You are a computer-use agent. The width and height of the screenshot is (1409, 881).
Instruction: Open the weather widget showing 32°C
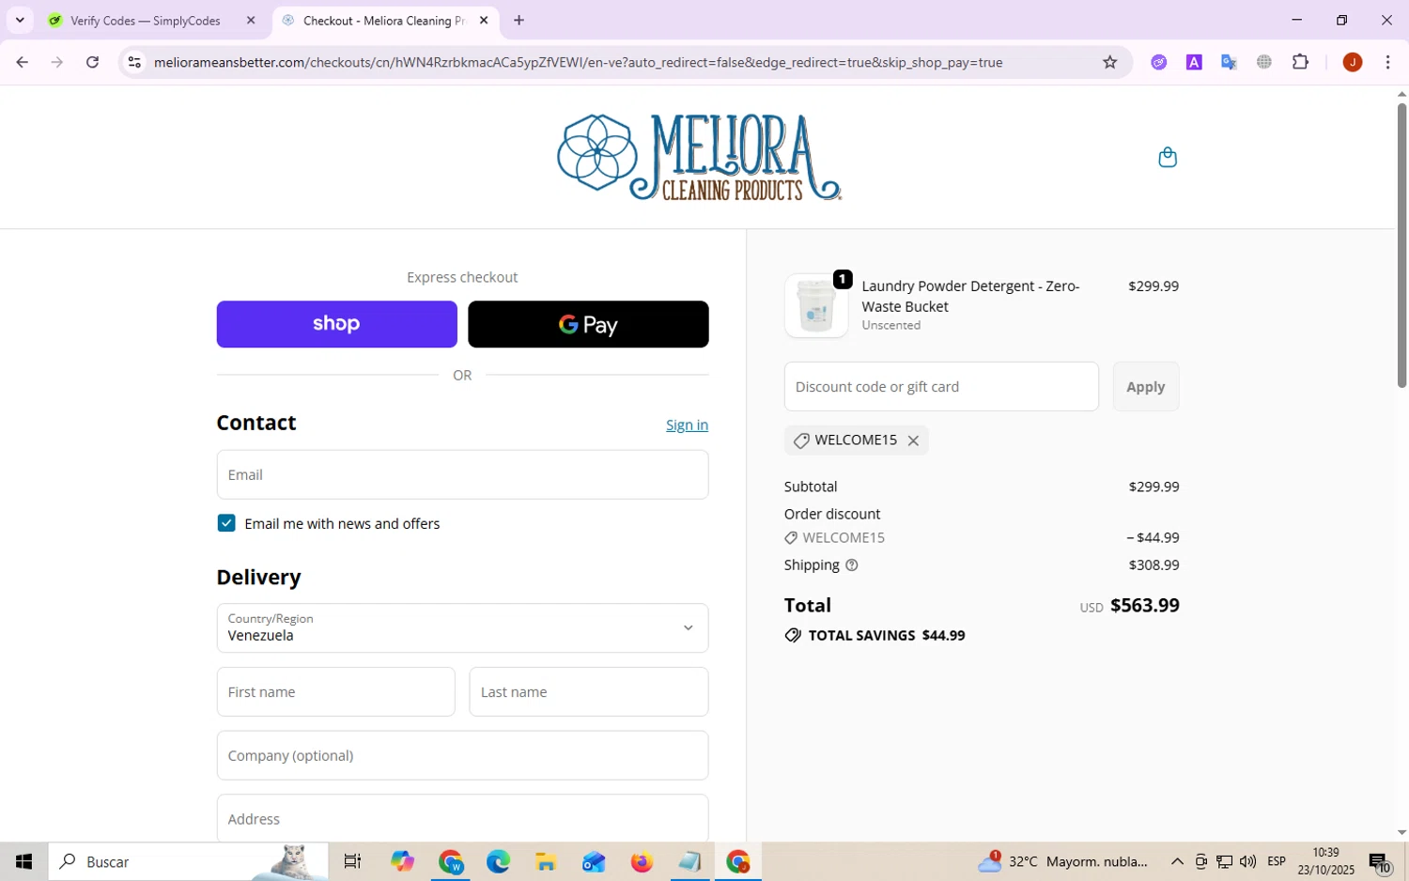click(x=1062, y=861)
